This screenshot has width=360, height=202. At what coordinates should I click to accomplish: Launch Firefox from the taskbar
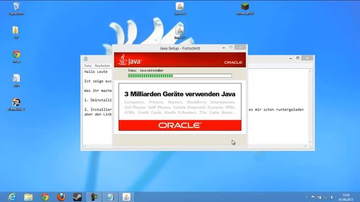[x=61, y=197]
